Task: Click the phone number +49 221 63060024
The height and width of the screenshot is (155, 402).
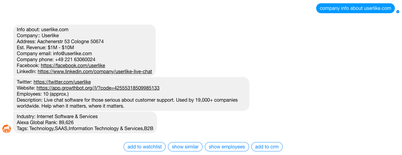Action: [75, 59]
